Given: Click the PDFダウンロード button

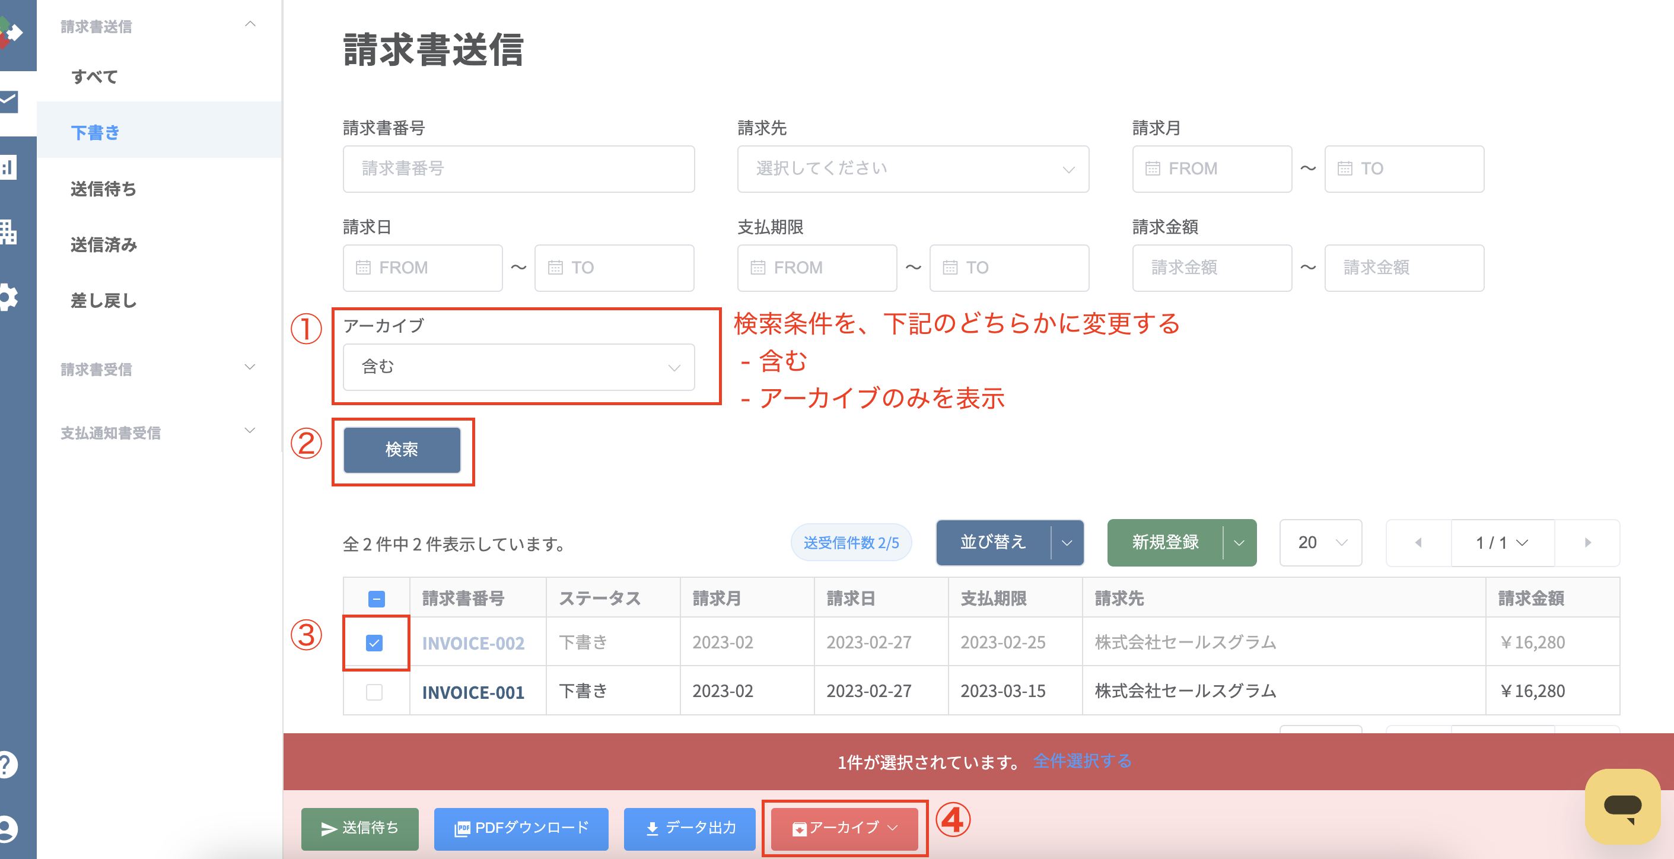Looking at the screenshot, I should click(521, 829).
